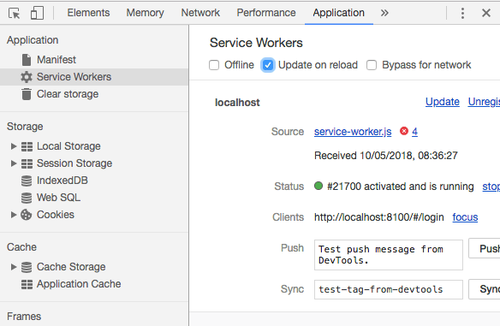Enable the Offline checkbox

(x=214, y=65)
